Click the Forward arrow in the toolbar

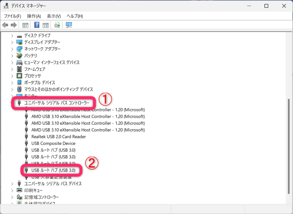click(x=13, y=25)
